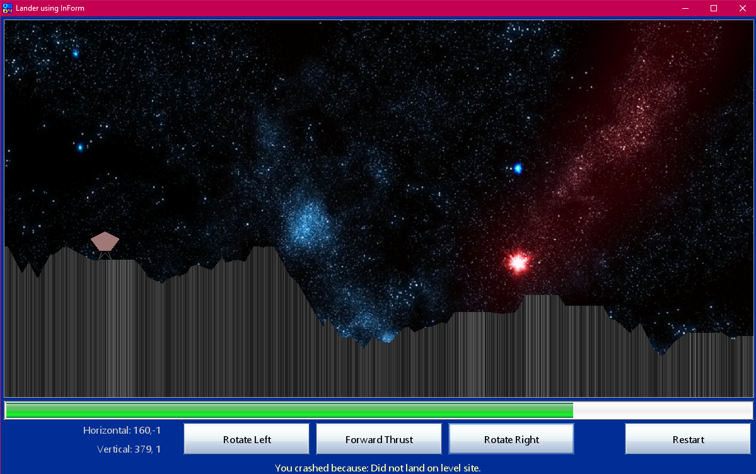Click the crash reason message text
The height and width of the screenshot is (474, 756).
tap(378, 468)
